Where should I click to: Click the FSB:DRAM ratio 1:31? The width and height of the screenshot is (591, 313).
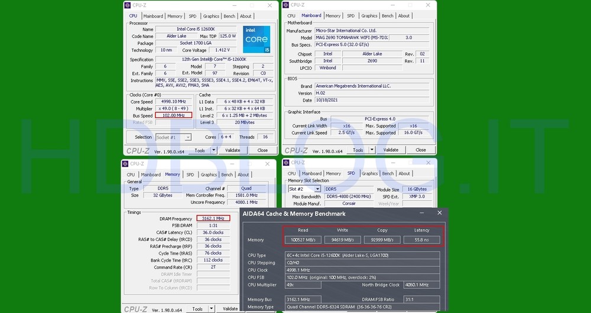[x=213, y=225]
